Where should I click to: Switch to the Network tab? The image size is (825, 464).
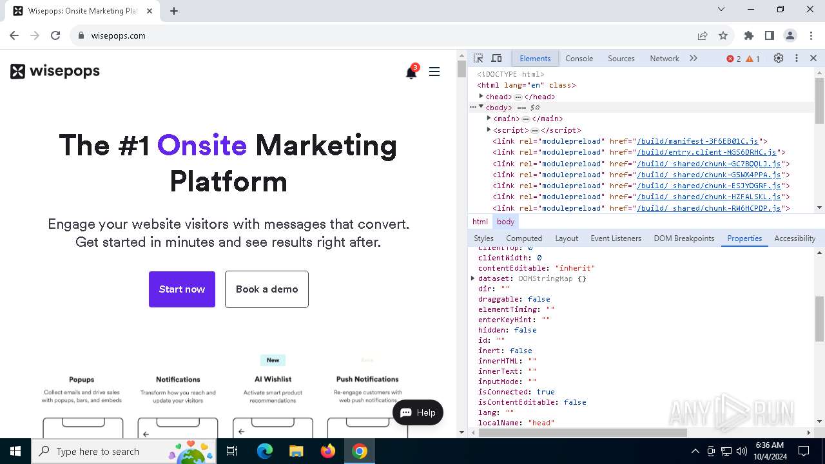coord(665,58)
